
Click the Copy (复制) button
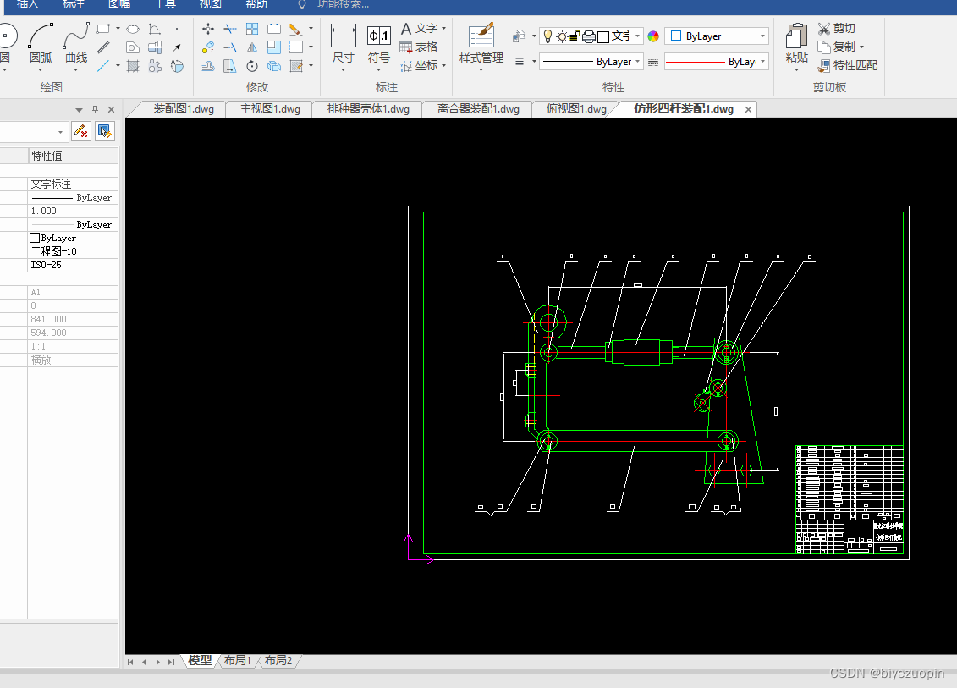point(837,47)
